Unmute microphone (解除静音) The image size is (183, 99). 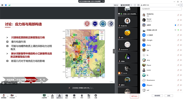point(4,96)
